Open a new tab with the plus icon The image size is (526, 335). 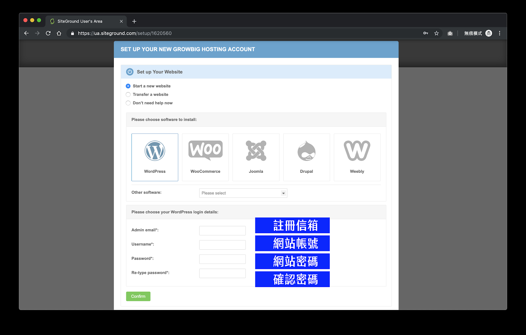134,21
